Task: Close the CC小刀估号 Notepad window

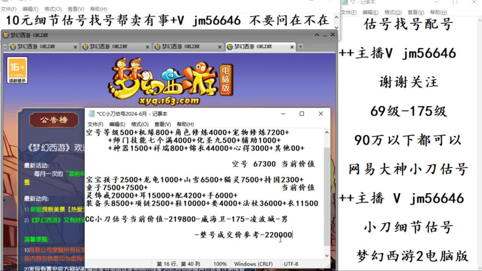Action: tap(321, 114)
